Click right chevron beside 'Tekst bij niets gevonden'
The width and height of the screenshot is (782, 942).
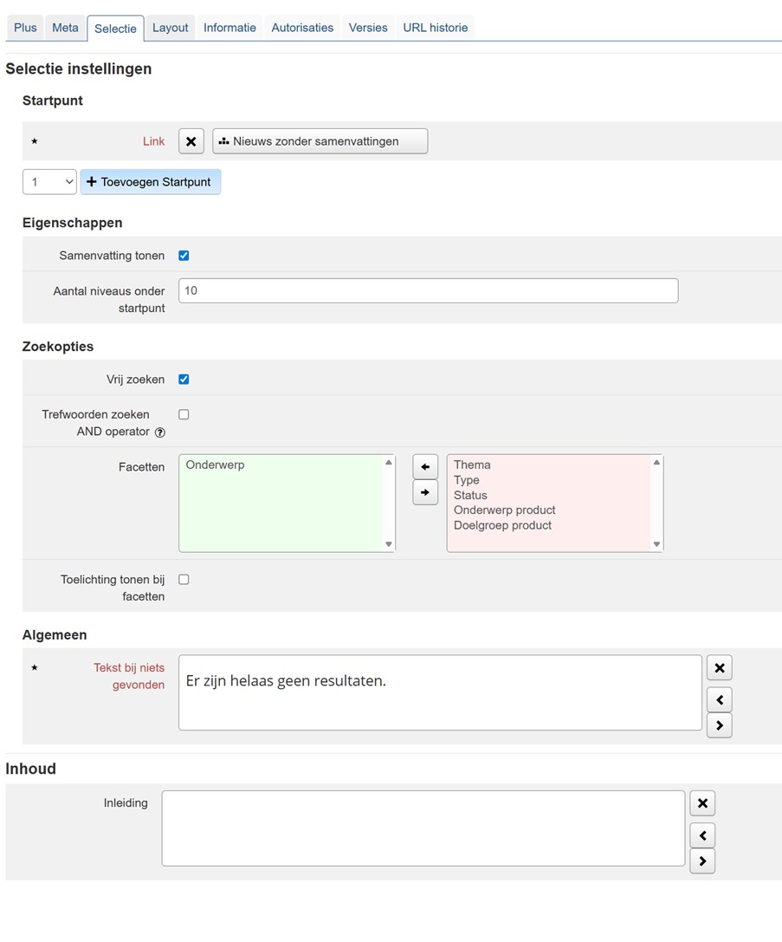[x=720, y=725]
